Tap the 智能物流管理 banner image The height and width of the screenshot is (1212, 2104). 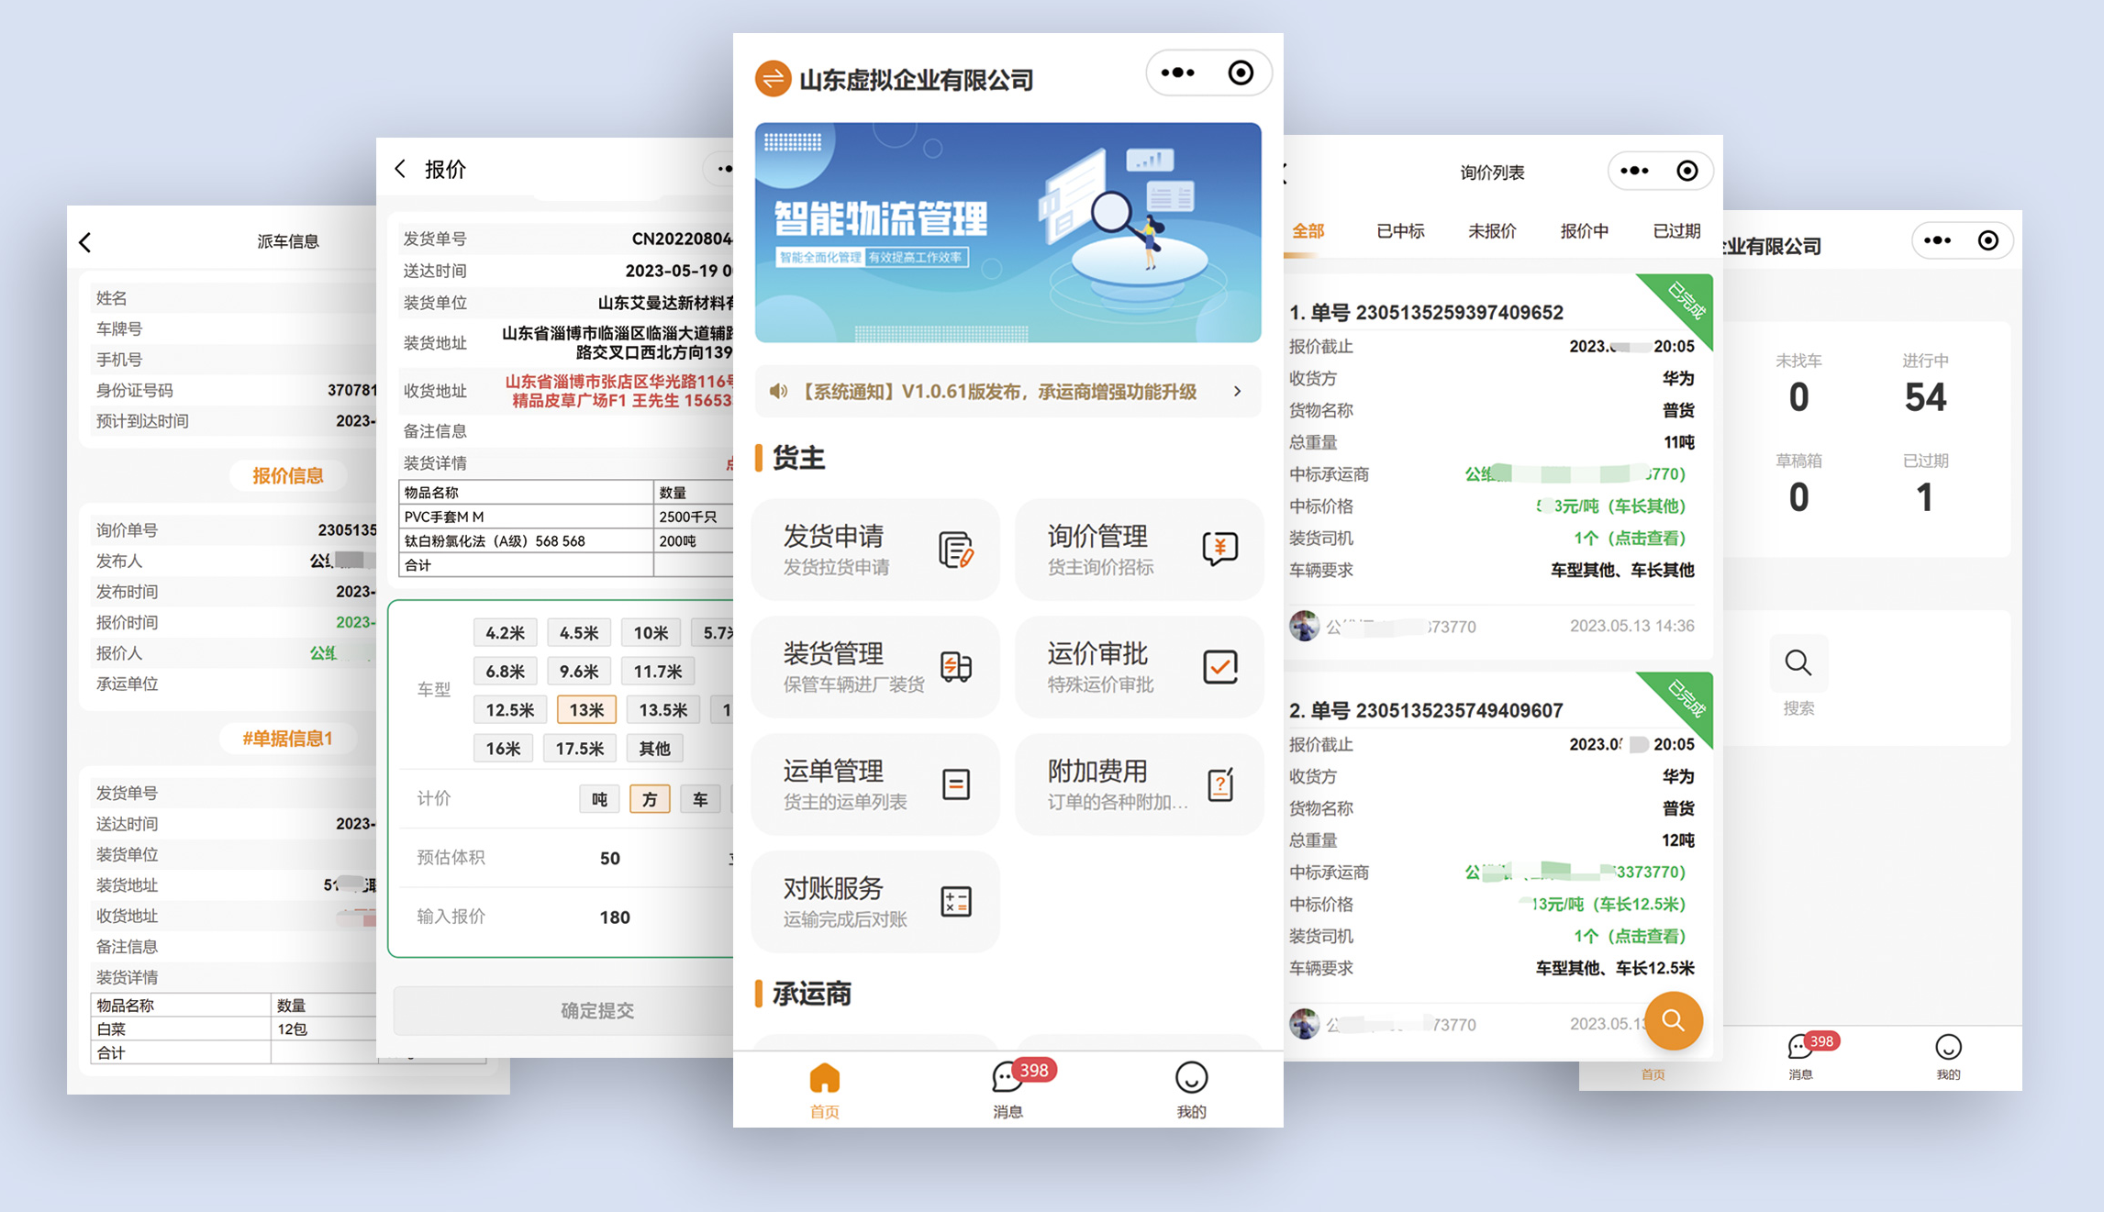[x=1007, y=232]
